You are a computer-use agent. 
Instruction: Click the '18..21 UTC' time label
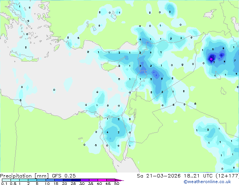tap(198, 176)
